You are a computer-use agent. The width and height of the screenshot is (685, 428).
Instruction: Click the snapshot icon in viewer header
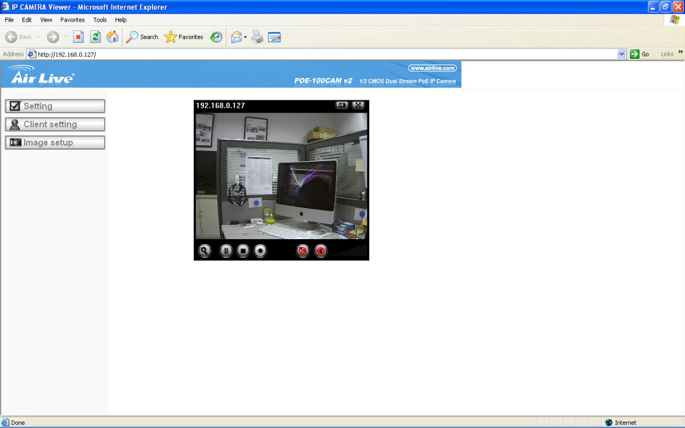[342, 105]
